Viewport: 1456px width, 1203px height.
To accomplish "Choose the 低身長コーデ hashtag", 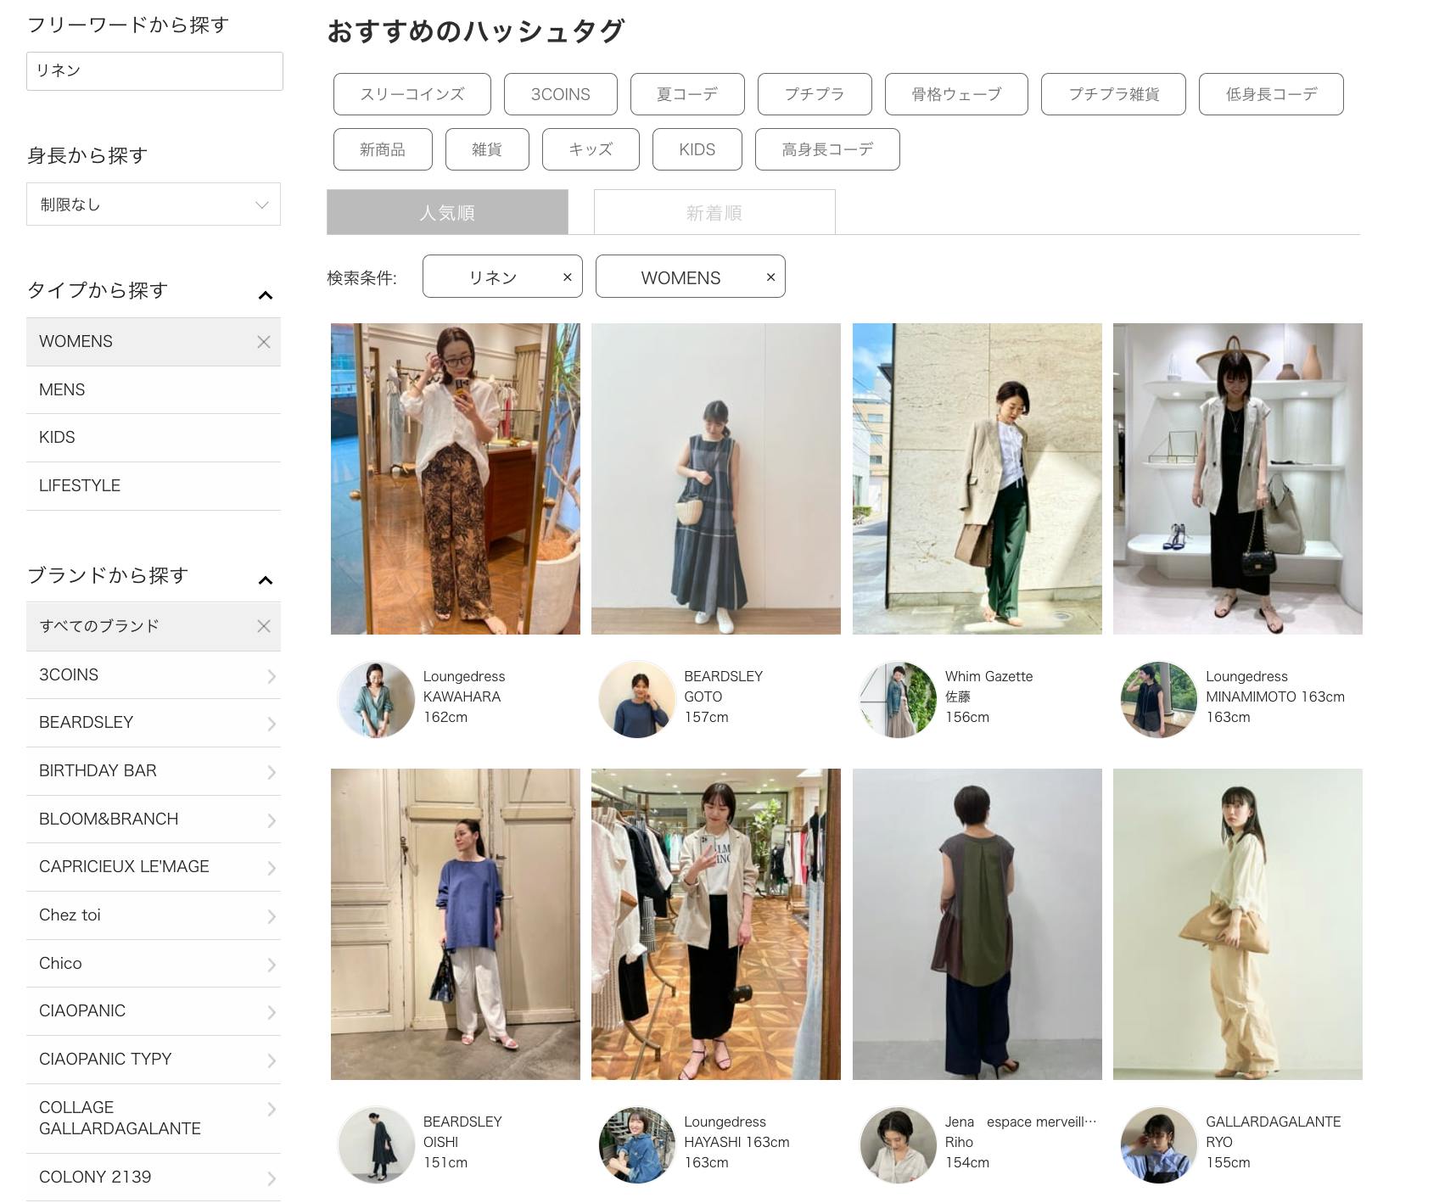I will [x=1271, y=94].
